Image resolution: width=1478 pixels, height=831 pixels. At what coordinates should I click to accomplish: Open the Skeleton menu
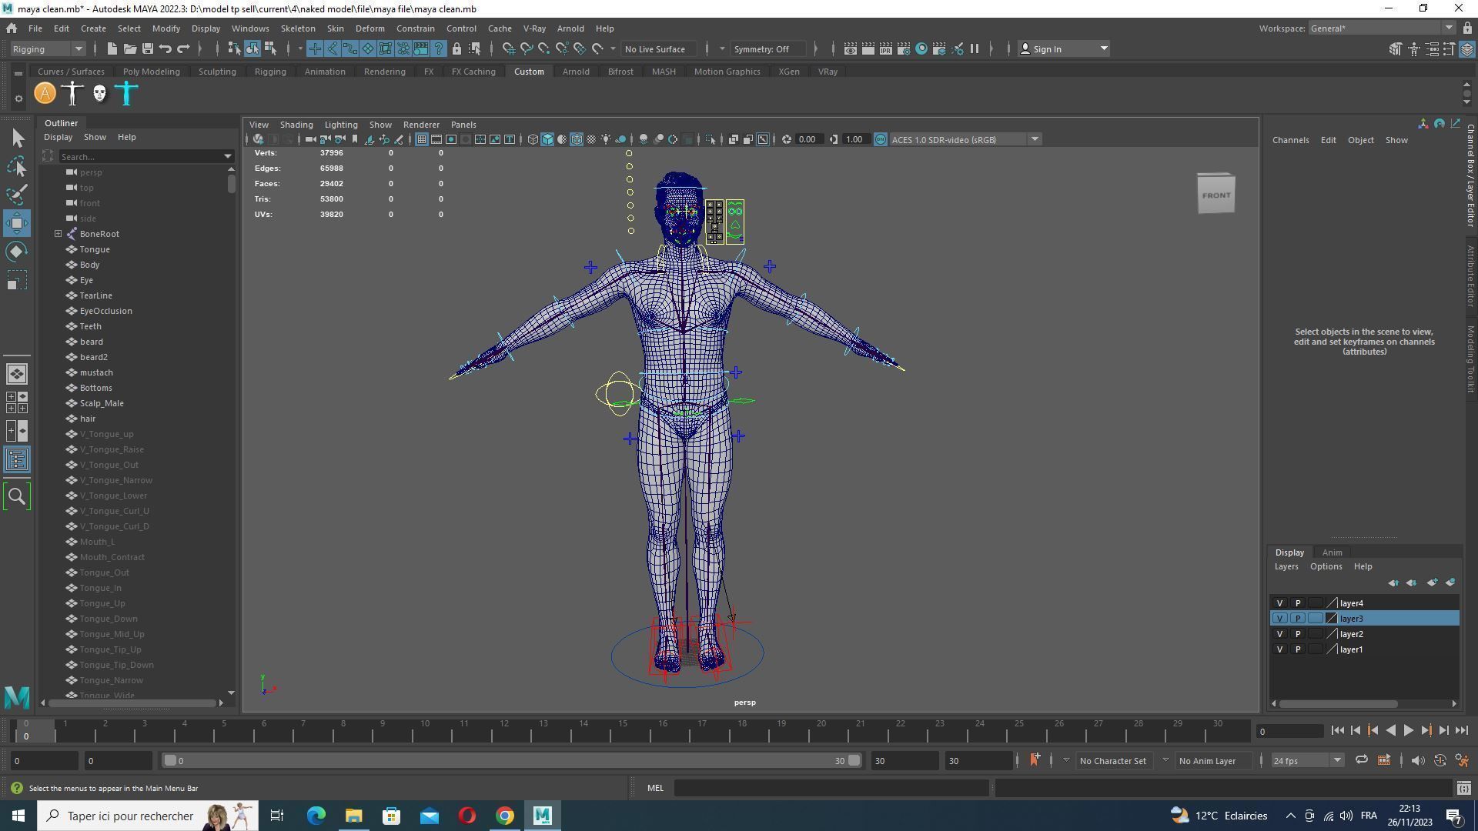click(x=297, y=28)
